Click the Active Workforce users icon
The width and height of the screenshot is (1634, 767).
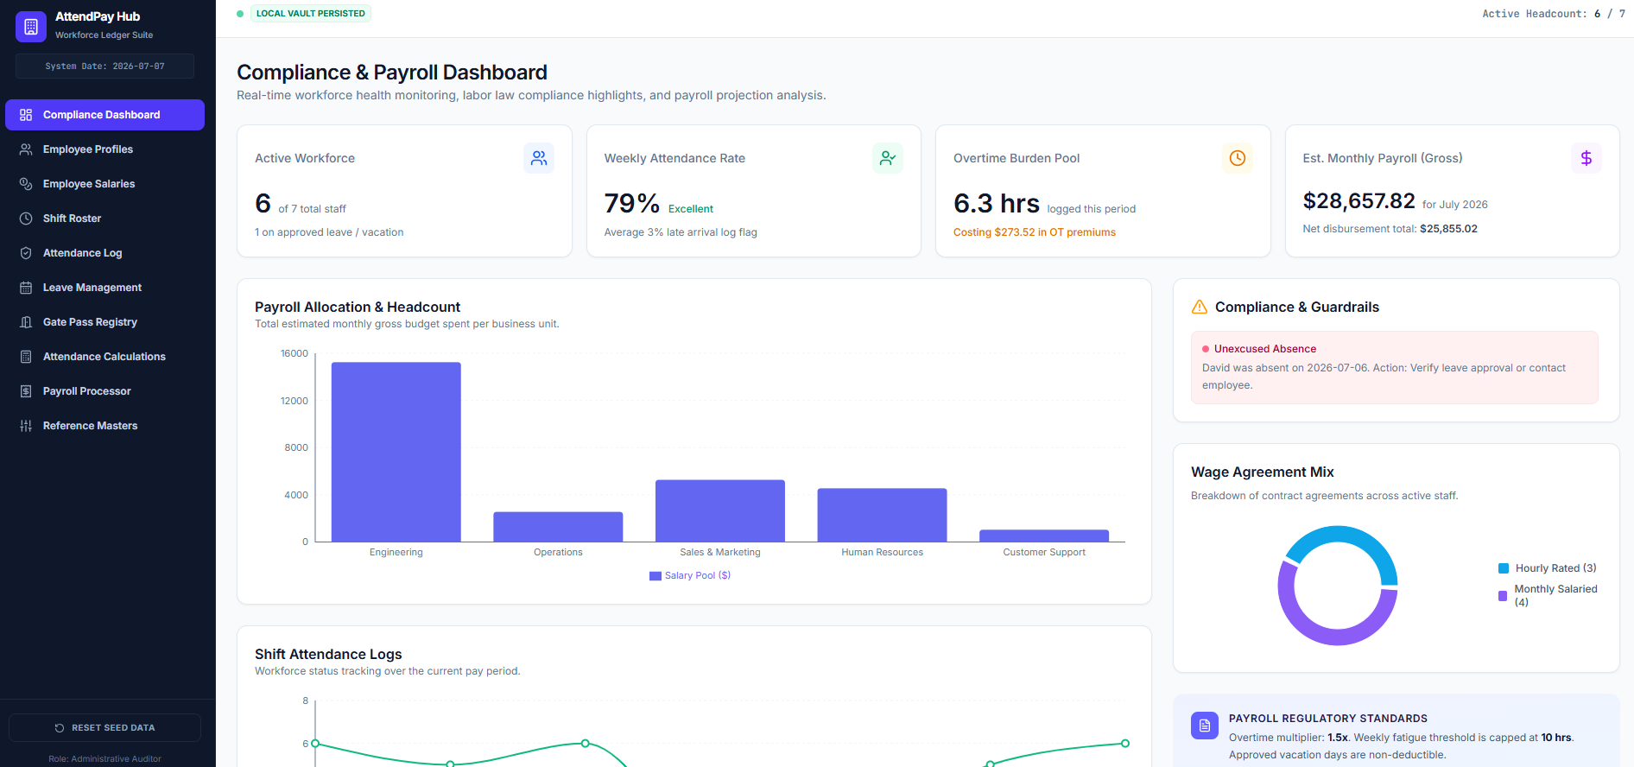(539, 158)
